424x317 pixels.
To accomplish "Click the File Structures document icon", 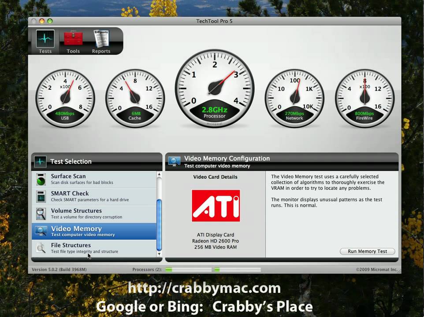I will tap(41, 248).
